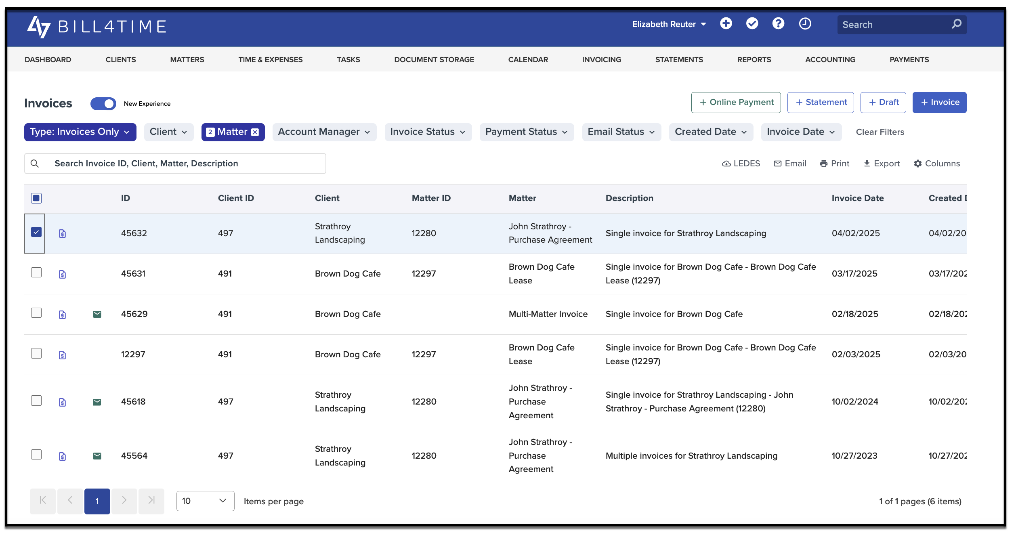Open the quick add plus icon in header
The height and width of the screenshot is (537, 1016).
click(726, 24)
